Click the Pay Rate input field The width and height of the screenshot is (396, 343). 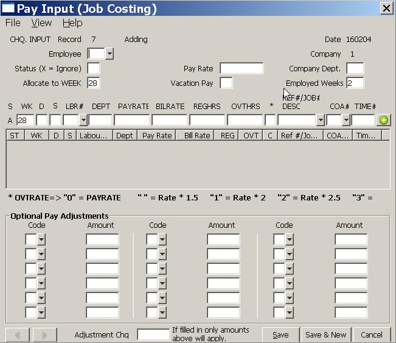point(241,68)
